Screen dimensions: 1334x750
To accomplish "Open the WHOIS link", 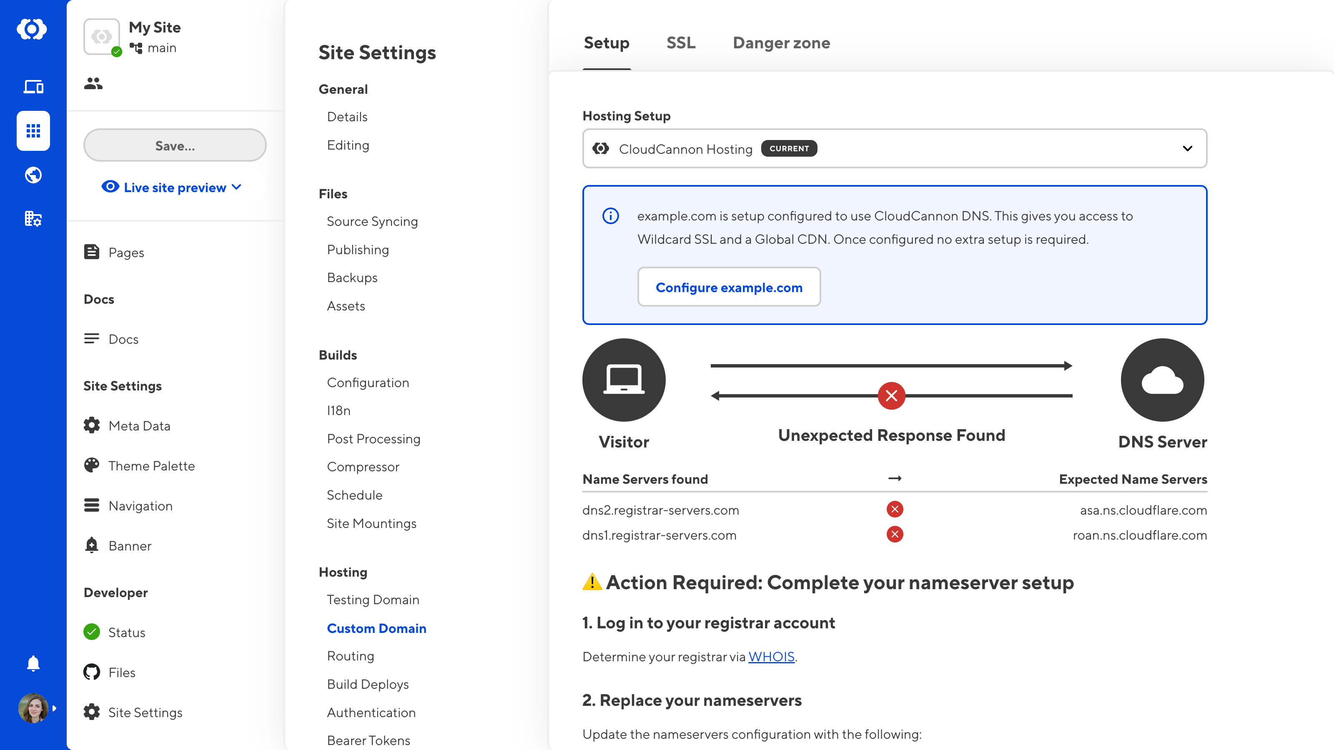I will coord(771,657).
